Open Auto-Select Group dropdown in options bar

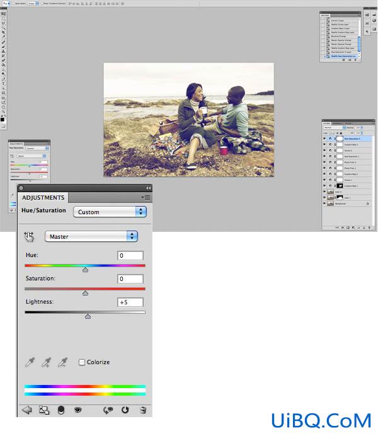(x=33, y=3)
